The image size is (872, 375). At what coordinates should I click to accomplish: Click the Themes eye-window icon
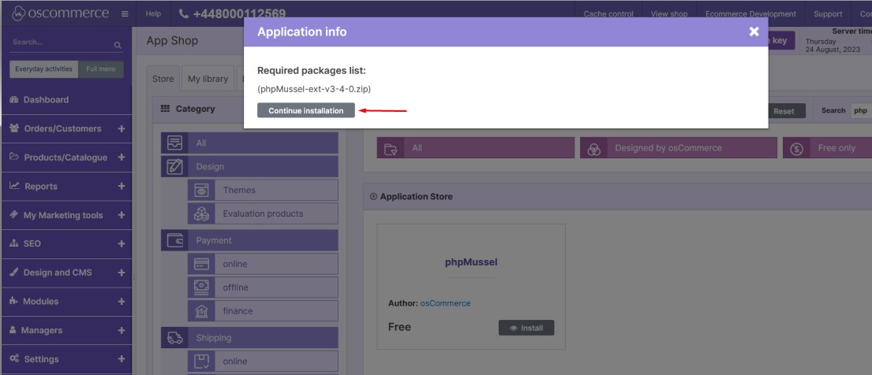[201, 190]
